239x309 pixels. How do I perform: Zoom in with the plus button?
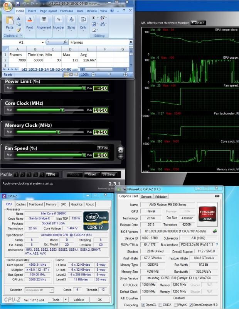pyautogui.click(x=126, y=75)
